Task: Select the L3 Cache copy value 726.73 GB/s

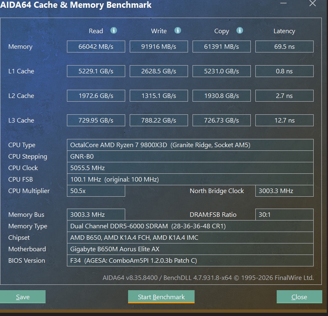Action: pos(222,120)
